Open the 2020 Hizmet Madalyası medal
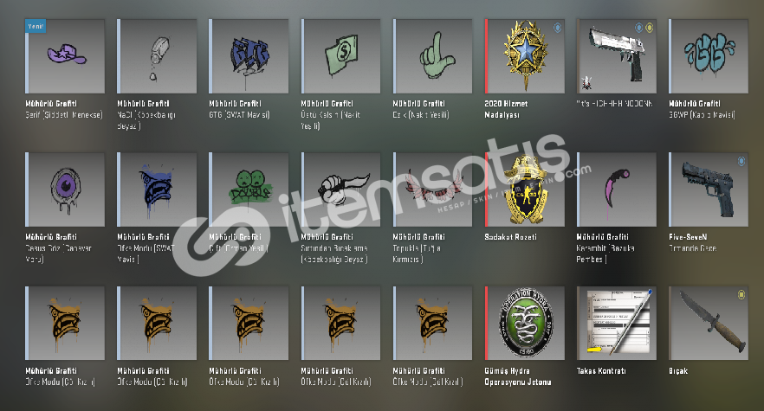764x411 pixels. tap(525, 56)
